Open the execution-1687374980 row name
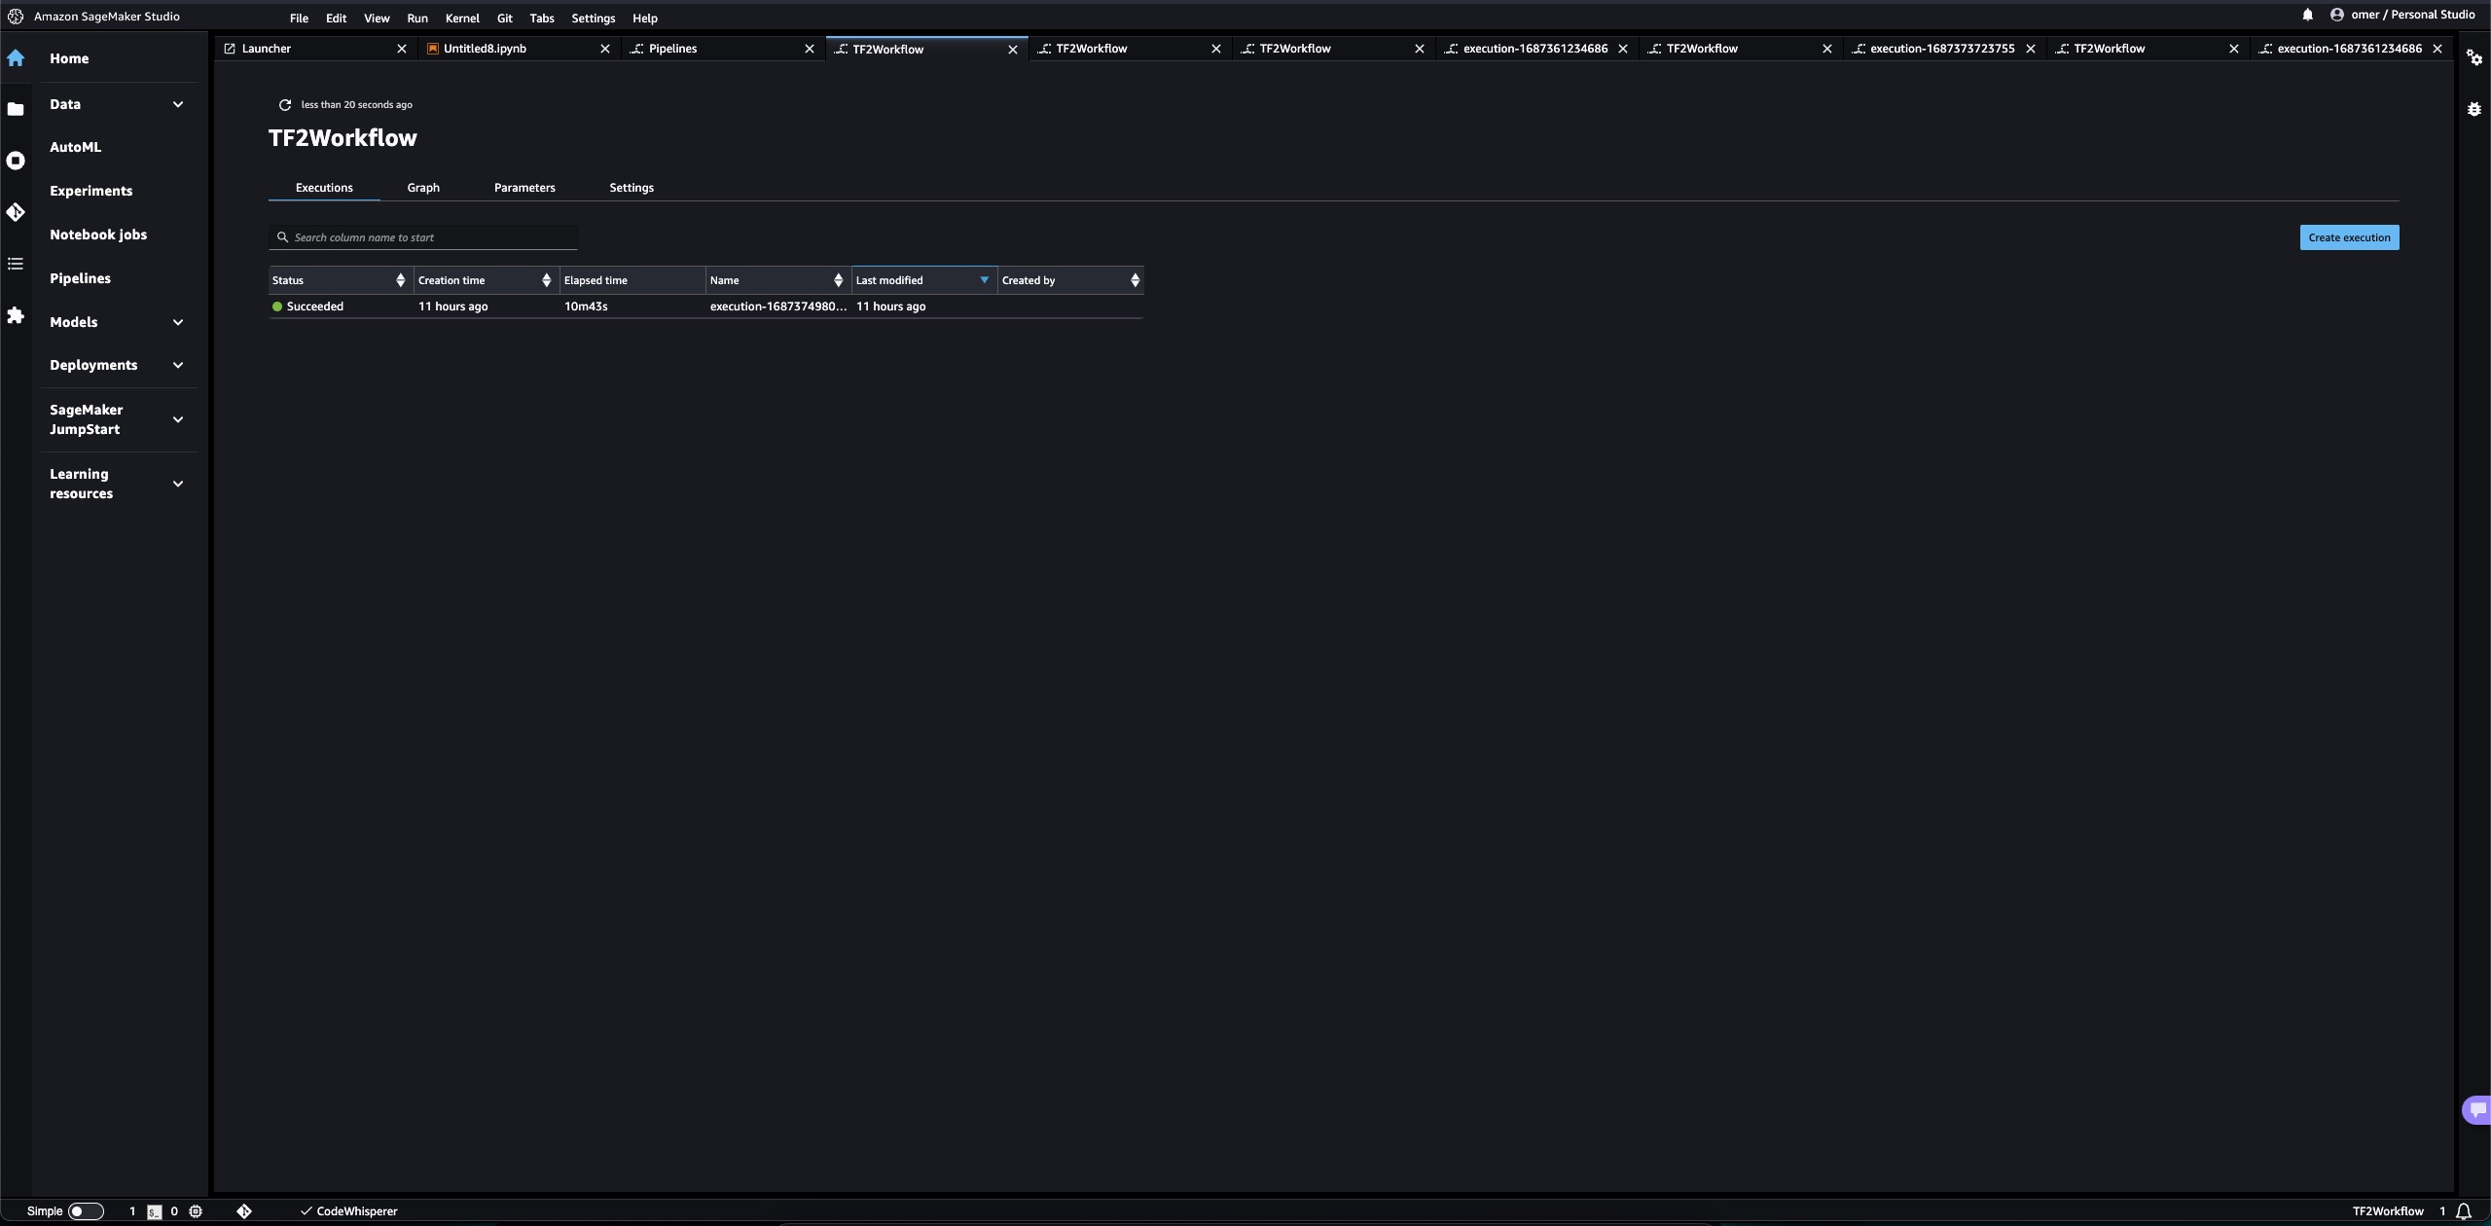This screenshot has width=2491, height=1226. pos(778,306)
